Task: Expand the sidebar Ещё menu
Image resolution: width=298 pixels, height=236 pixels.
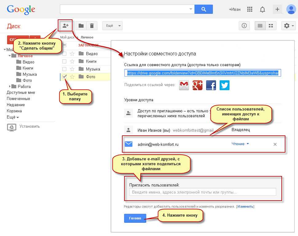Action: pyautogui.click(x=13, y=117)
